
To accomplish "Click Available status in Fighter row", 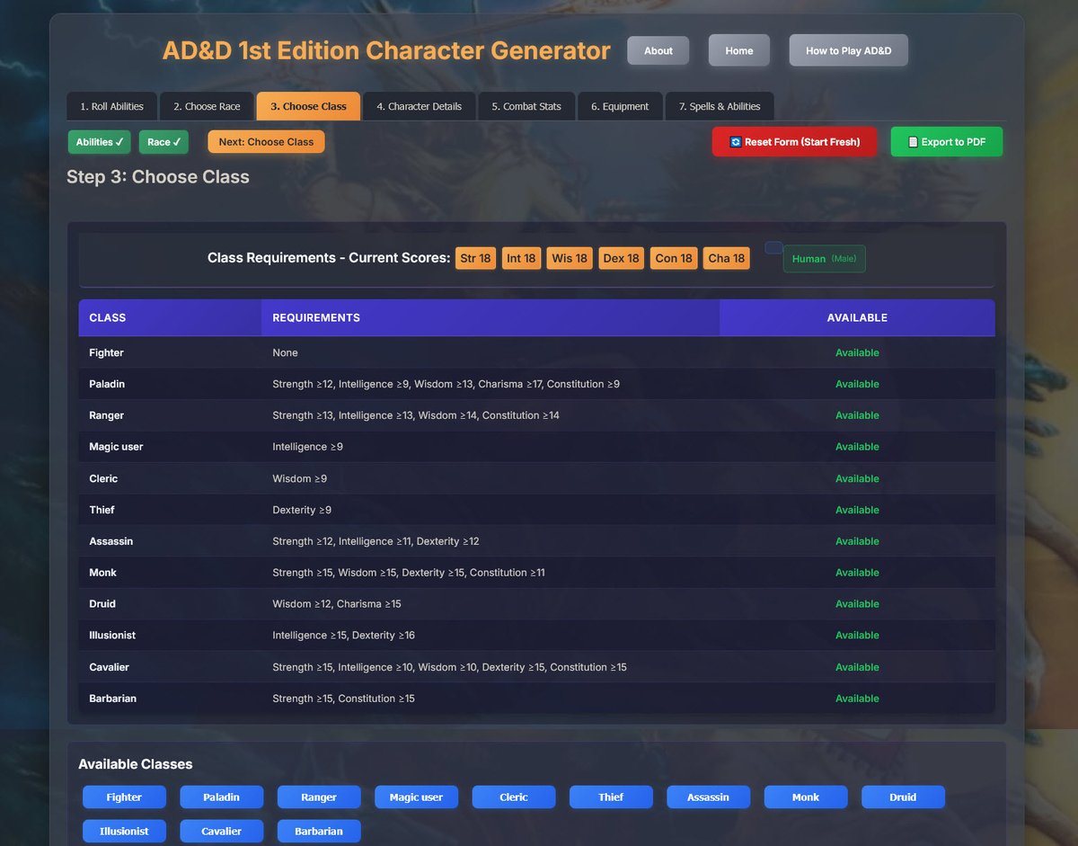I will click(x=857, y=352).
